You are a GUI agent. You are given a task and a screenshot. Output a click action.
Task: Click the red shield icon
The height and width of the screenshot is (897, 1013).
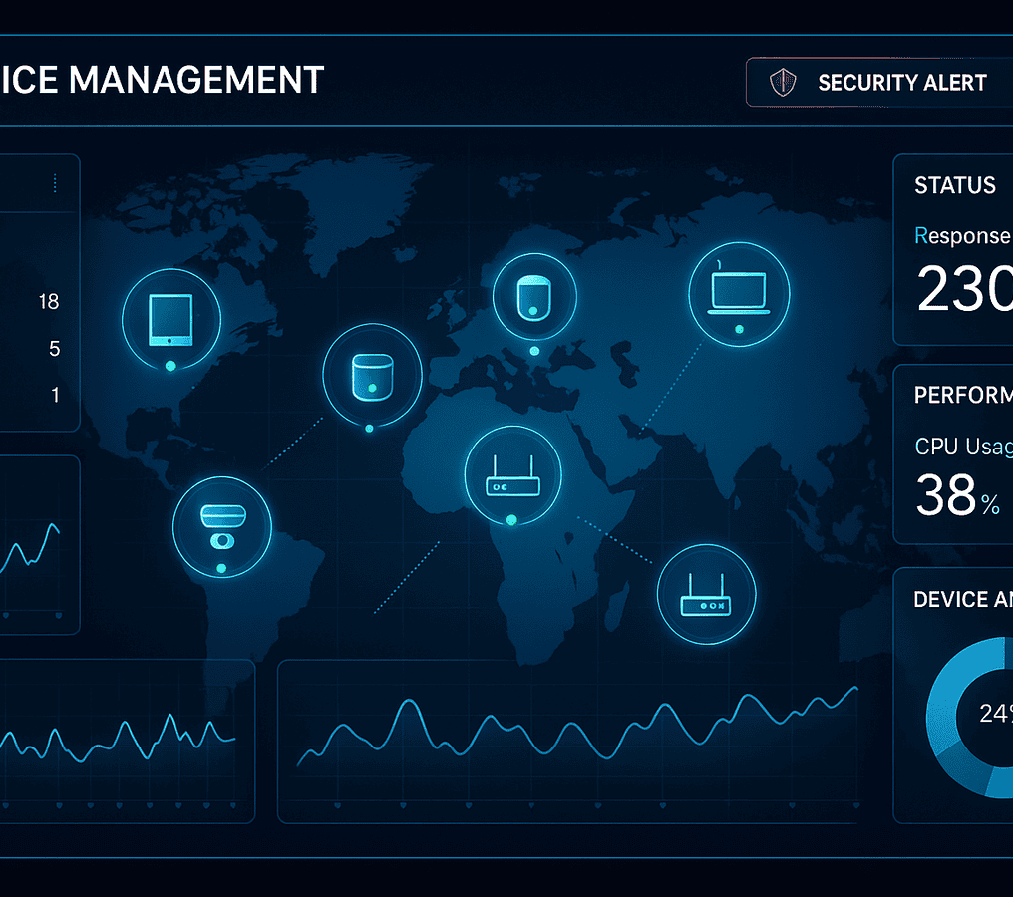784,83
